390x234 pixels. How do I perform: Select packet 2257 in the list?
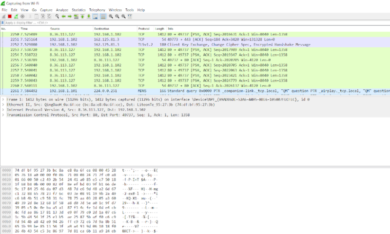(x=195, y=70)
